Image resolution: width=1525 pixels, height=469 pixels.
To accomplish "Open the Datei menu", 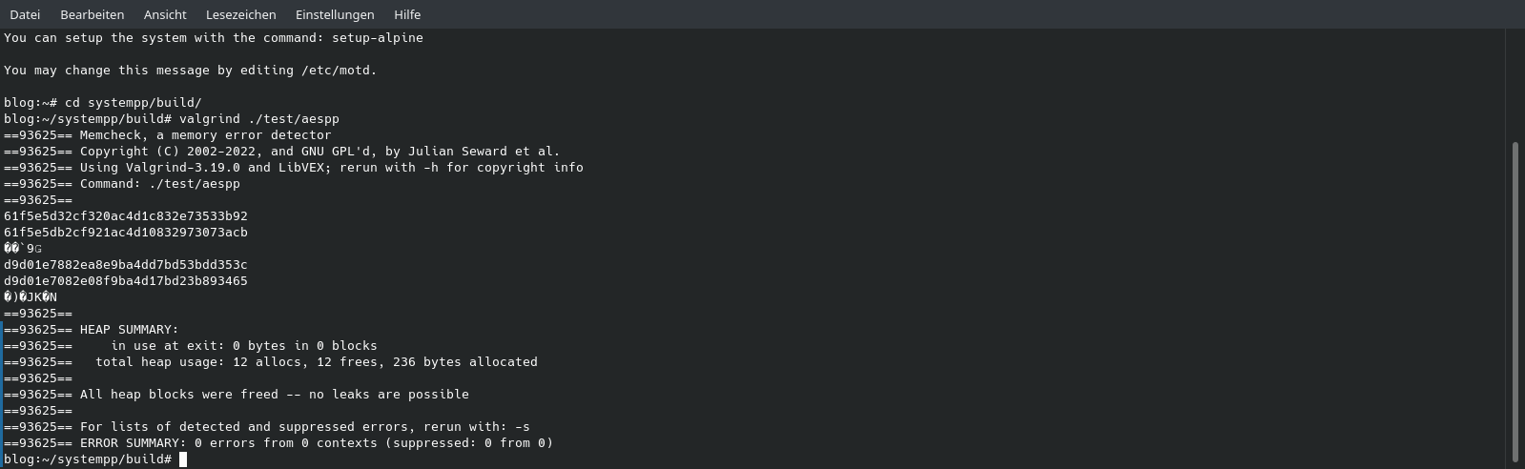I will point(25,14).
